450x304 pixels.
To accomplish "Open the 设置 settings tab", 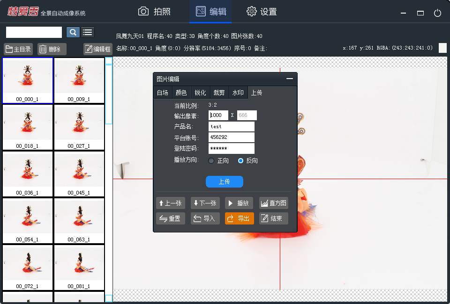I will click(262, 11).
